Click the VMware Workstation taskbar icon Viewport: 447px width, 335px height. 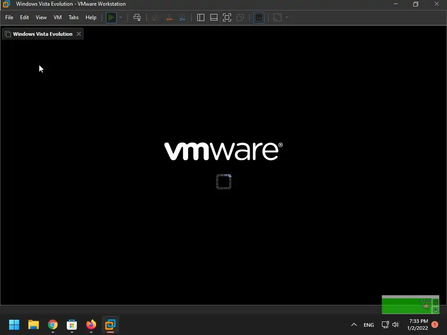(x=110, y=325)
